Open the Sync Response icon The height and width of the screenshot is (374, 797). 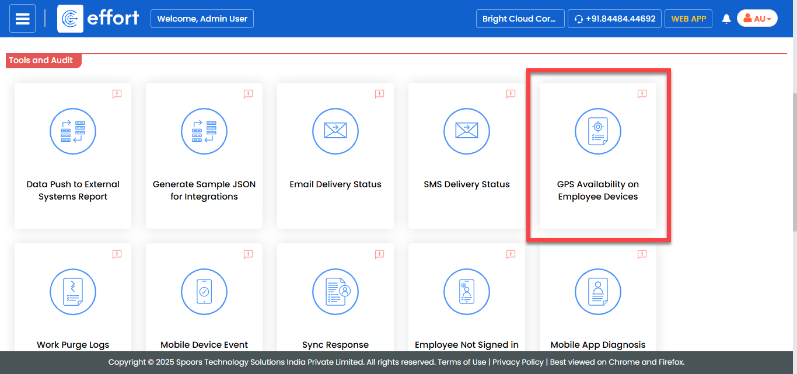pyautogui.click(x=335, y=292)
